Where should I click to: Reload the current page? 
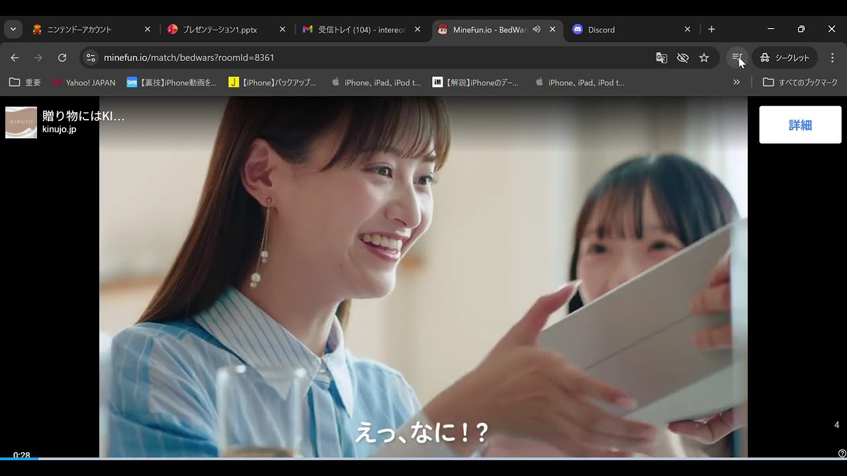[x=62, y=58]
